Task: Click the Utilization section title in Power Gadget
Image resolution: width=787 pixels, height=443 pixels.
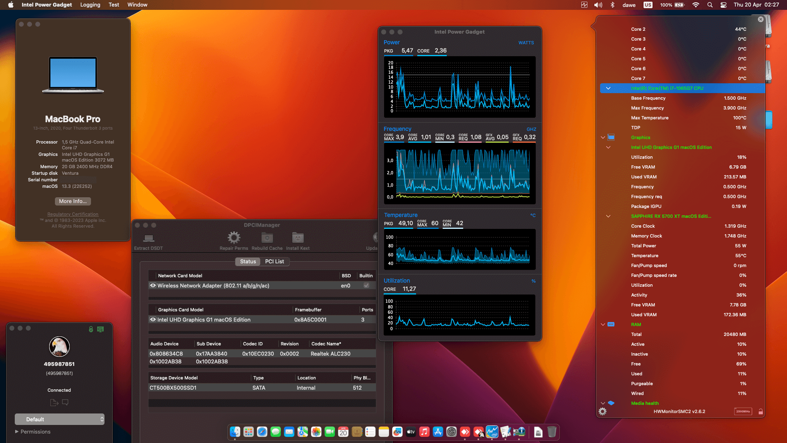Action: coord(397,281)
